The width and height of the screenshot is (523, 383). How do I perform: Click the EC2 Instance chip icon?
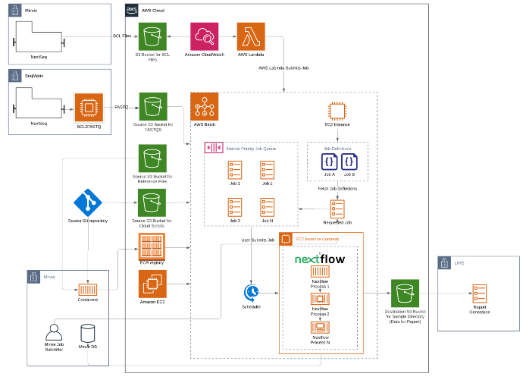click(x=337, y=111)
